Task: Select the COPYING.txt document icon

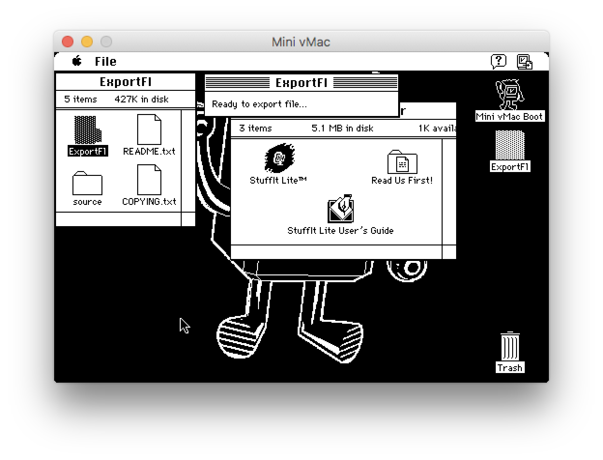Action: [149, 180]
